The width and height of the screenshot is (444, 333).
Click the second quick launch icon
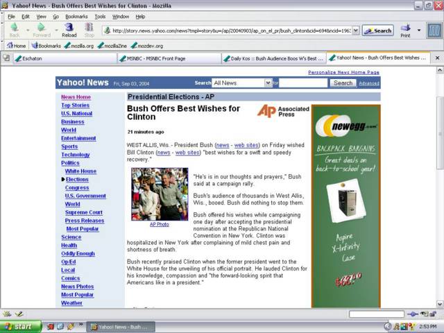pos(60,327)
